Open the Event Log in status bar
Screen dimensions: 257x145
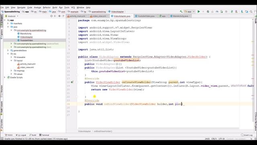[247, 135]
